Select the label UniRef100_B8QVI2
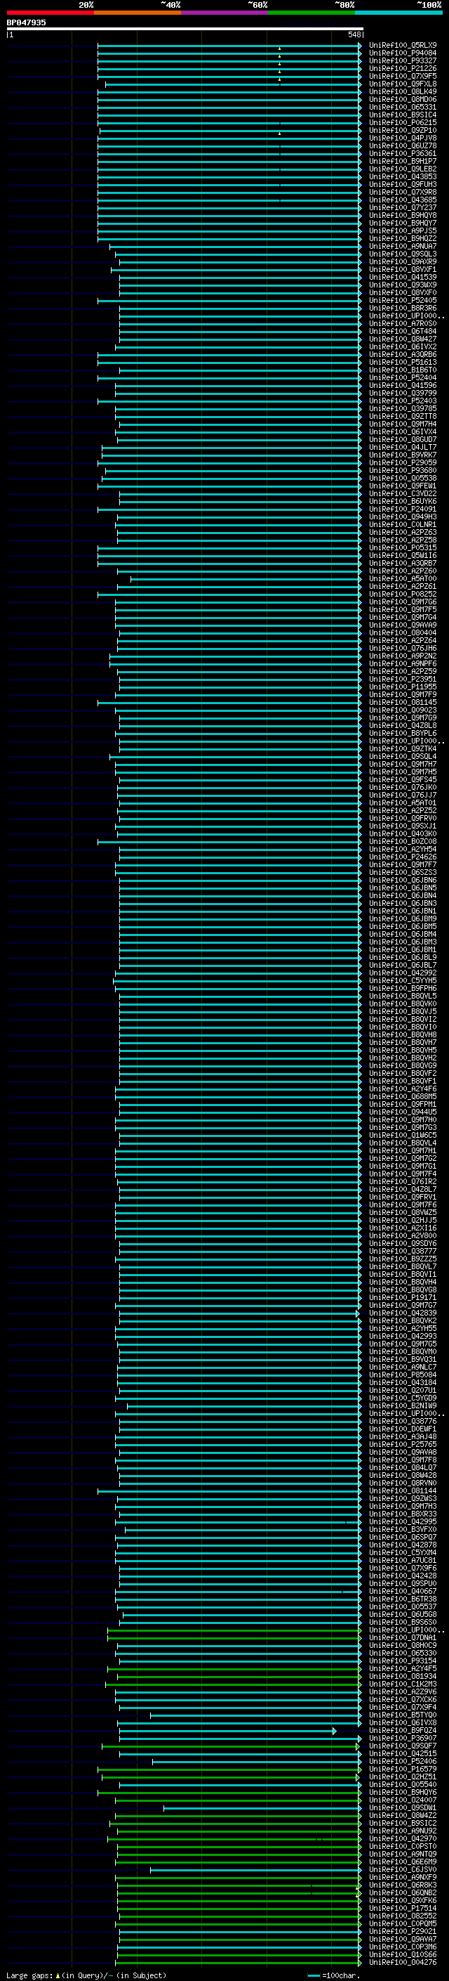The image size is (449, 1981). (x=402, y=1020)
